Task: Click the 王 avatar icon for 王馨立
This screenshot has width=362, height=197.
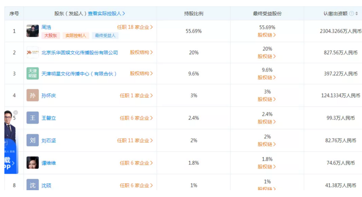Action: click(x=33, y=118)
